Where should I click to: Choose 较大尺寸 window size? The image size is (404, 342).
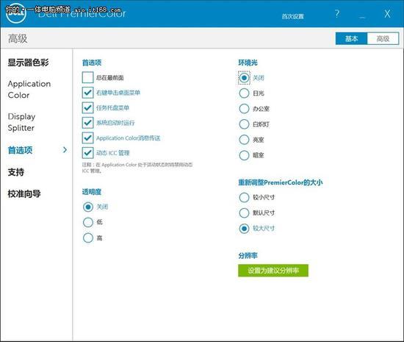point(244,229)
